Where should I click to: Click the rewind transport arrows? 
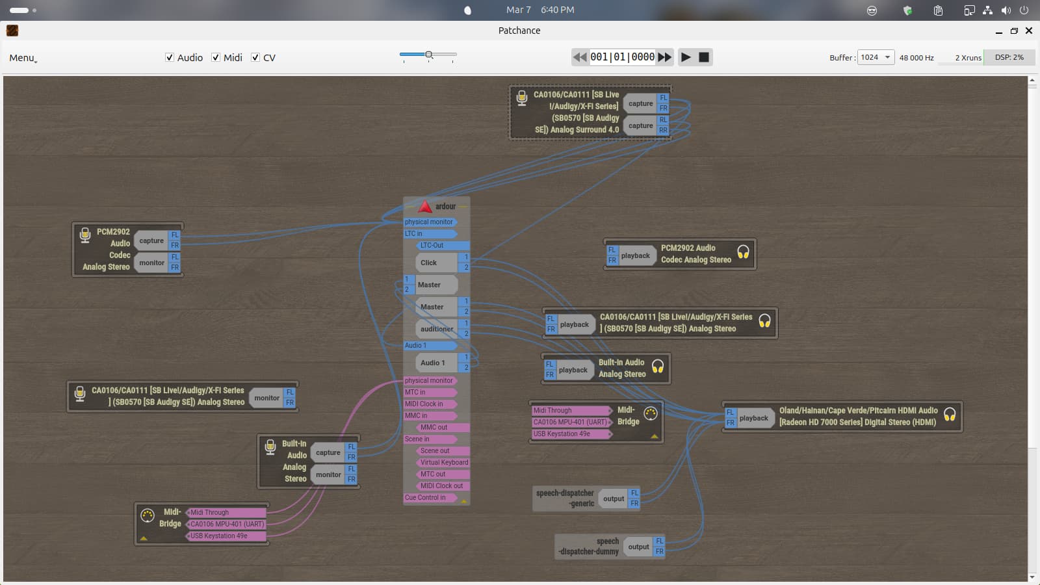click(x=580, y=57)
